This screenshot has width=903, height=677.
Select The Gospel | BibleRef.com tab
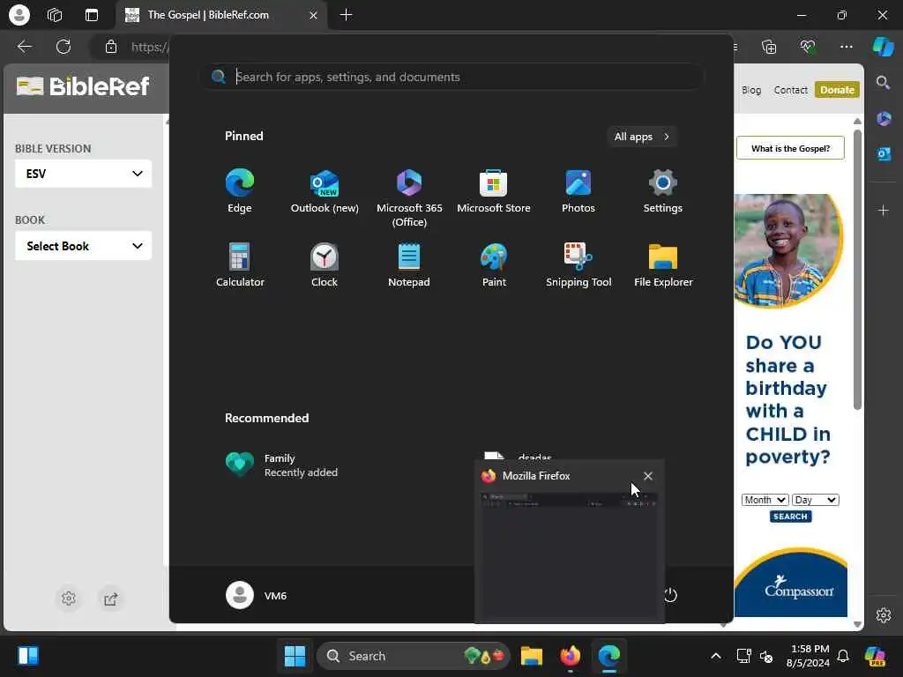(x=221, y=15)
